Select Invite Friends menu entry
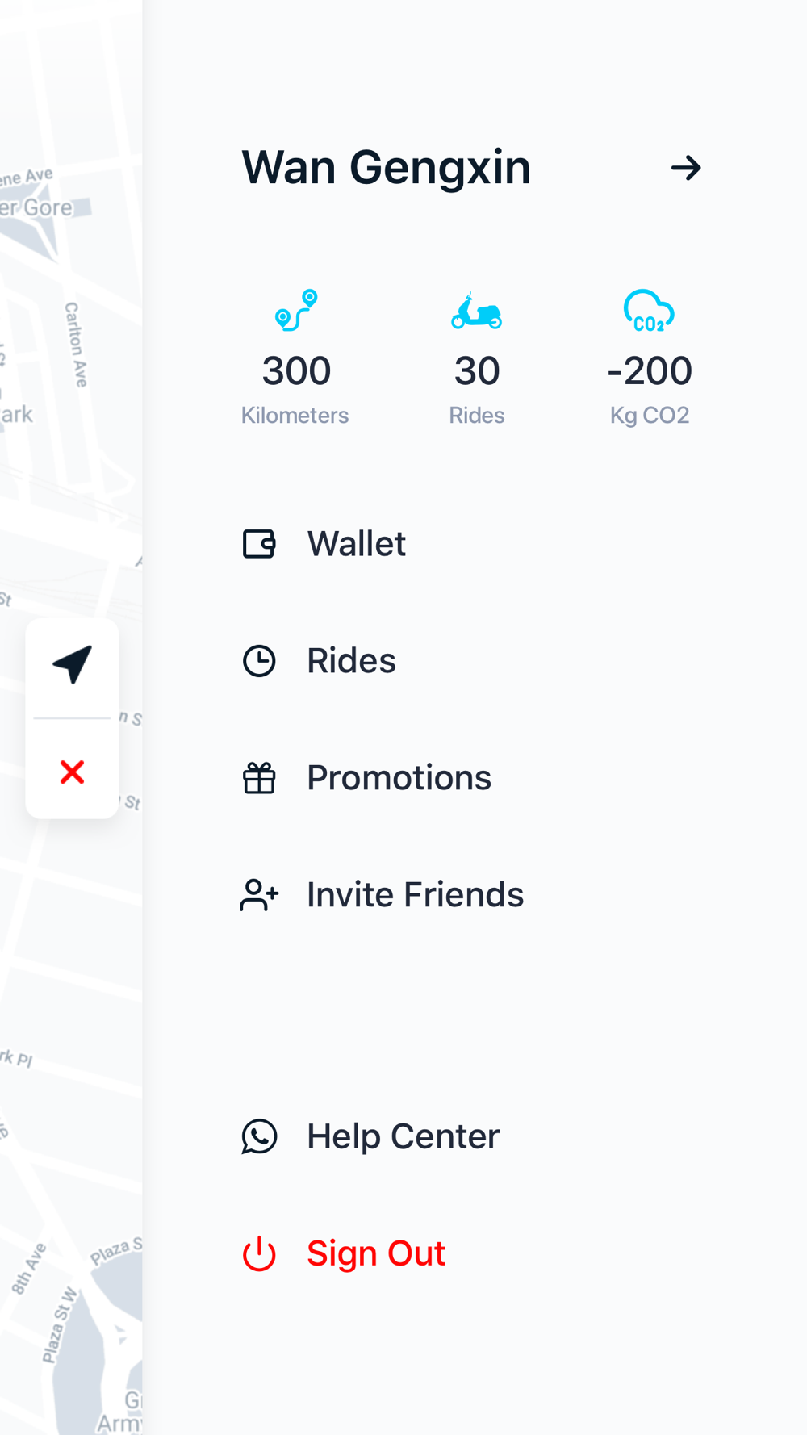Screen dimensions: 807x1435 415,895
